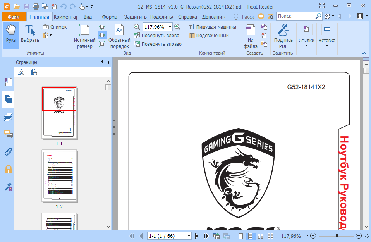Click the Подсвеченный highlight button
The width and height of the screenshot is (371, 242).
click(209, 36)
